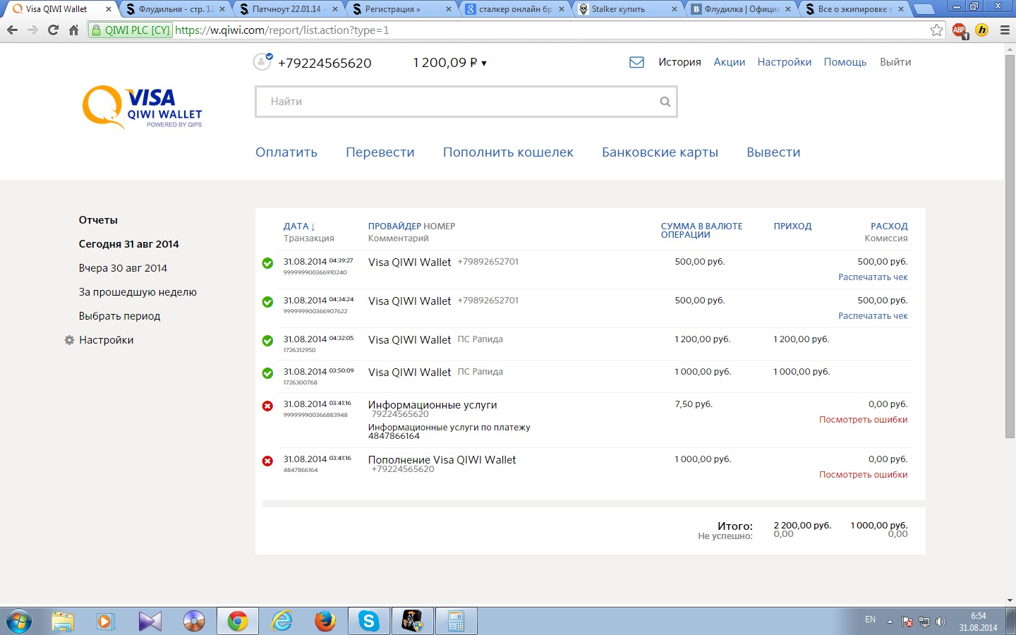Screen dimensions: 1016x635
Task: Click the QIWI profile avatar icon
Action: 262,61
